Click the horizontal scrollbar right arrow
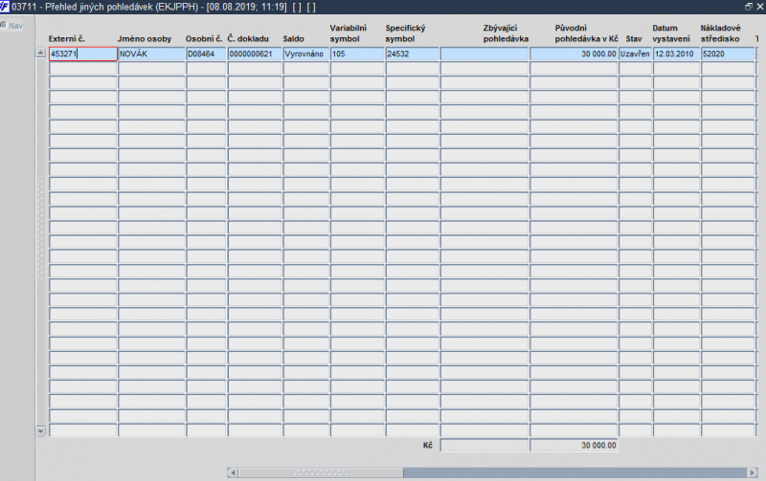 pyautogui.click(x=753, y=472)
